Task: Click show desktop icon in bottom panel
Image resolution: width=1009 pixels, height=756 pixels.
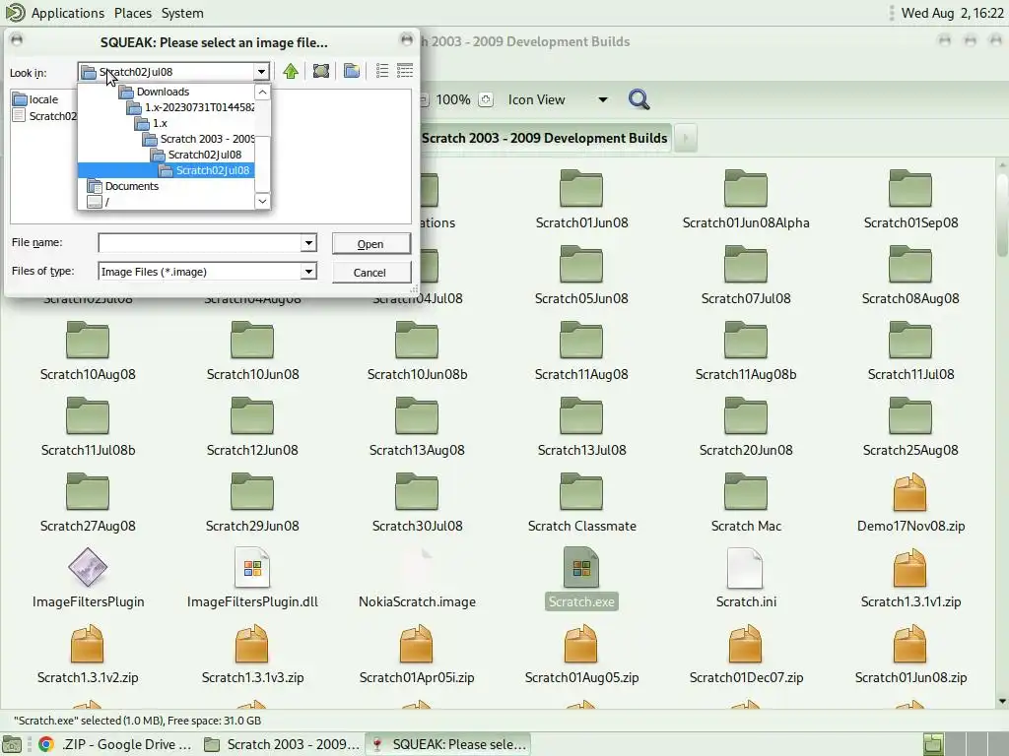Action: coord(12,744)
